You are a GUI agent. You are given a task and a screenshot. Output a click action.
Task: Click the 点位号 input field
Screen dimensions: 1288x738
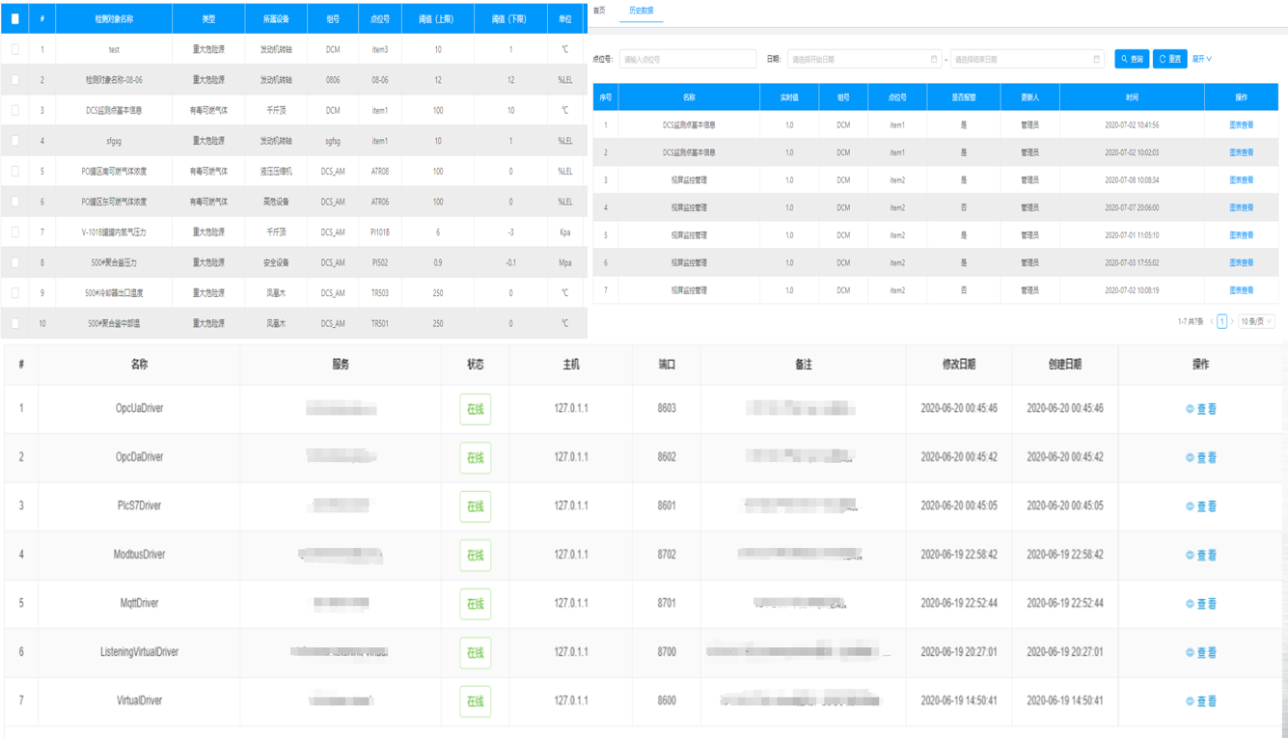pyautogui.click(x=687, y=60)
